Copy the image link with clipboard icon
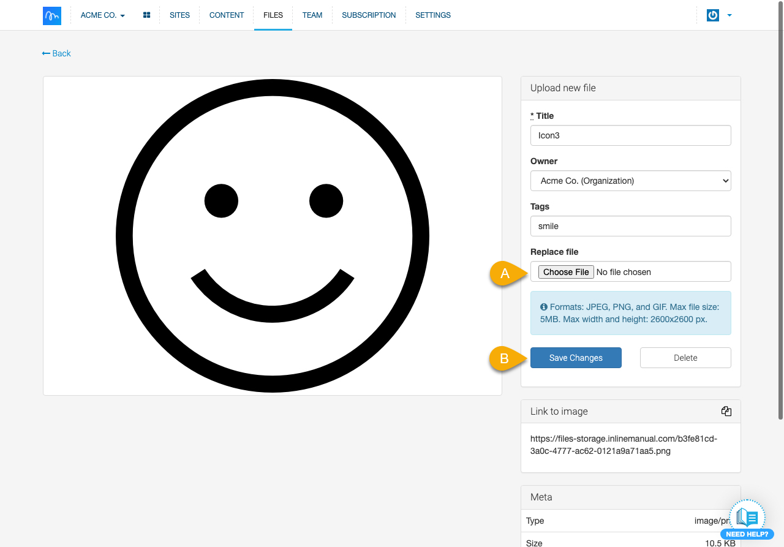 click(726, 412)
